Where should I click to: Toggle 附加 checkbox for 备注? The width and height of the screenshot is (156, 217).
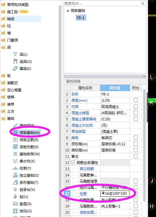point(136,156)
